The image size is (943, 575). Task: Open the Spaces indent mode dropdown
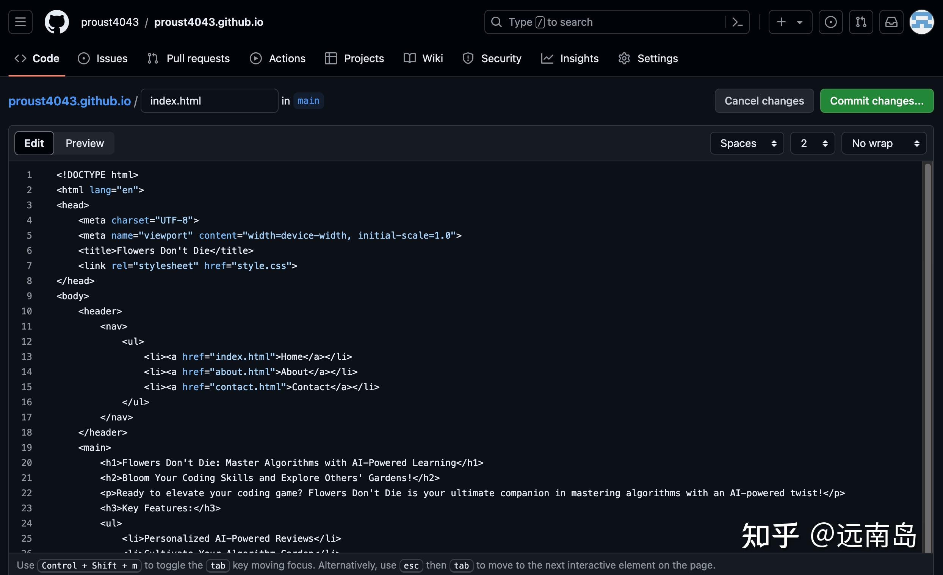(x=746, y=143)
